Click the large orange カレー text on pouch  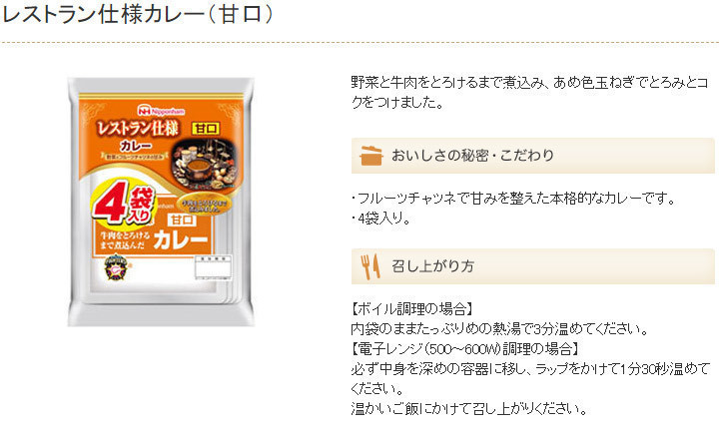(x=181, y=239)
